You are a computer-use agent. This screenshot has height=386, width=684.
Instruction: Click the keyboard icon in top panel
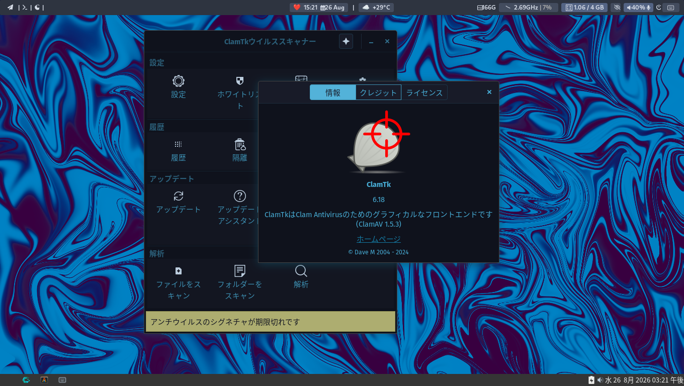(x=671, y=7)
